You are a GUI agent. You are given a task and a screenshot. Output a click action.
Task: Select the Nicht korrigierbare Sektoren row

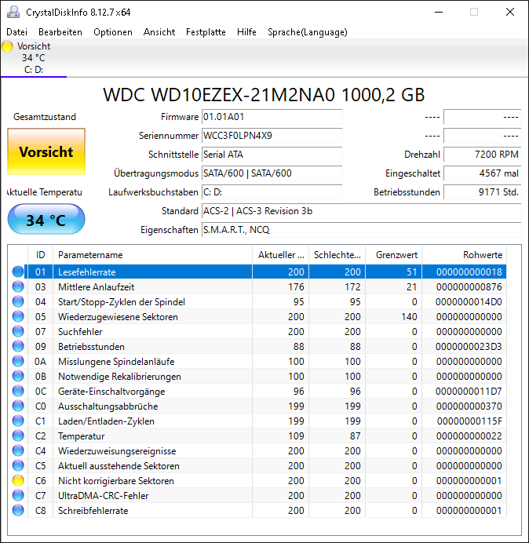(258, 480)
